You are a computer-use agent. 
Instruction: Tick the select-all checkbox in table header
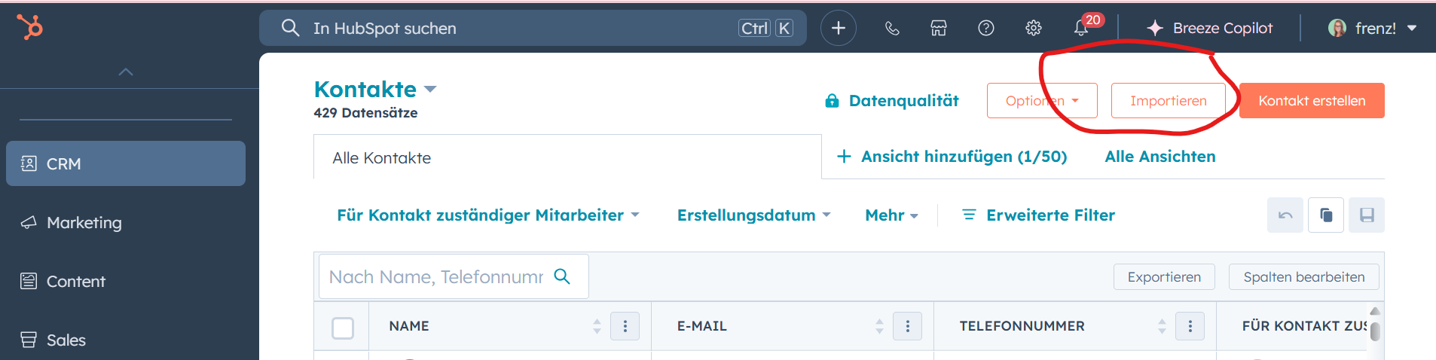coord(343,328)
